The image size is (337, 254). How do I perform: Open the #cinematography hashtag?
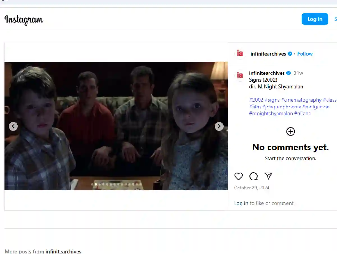pyautogui.click(x=301, y=100)
